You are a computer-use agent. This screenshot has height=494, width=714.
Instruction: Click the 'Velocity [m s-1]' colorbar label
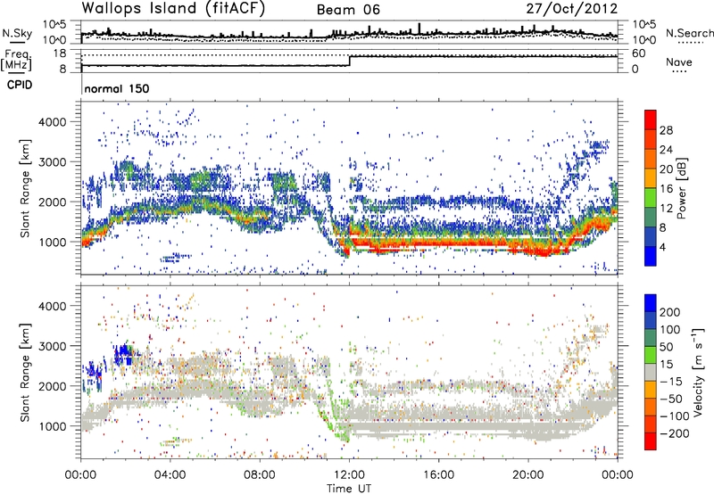(x=698, y=372)
